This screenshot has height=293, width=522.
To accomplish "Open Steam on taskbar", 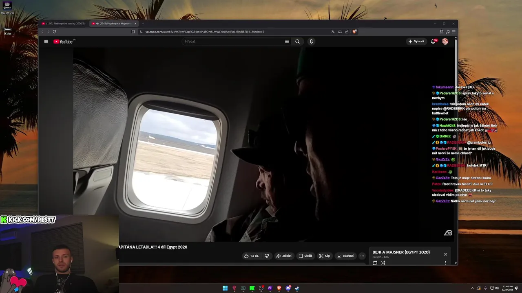I will (297, 288).
